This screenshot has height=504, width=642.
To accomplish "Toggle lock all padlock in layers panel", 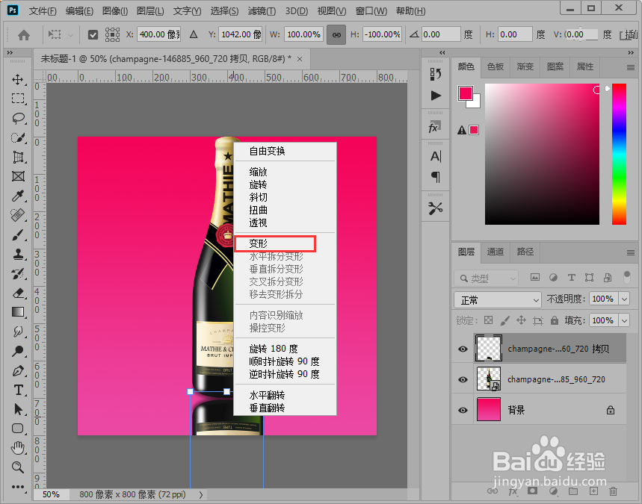I will click(x=555, y=320).
